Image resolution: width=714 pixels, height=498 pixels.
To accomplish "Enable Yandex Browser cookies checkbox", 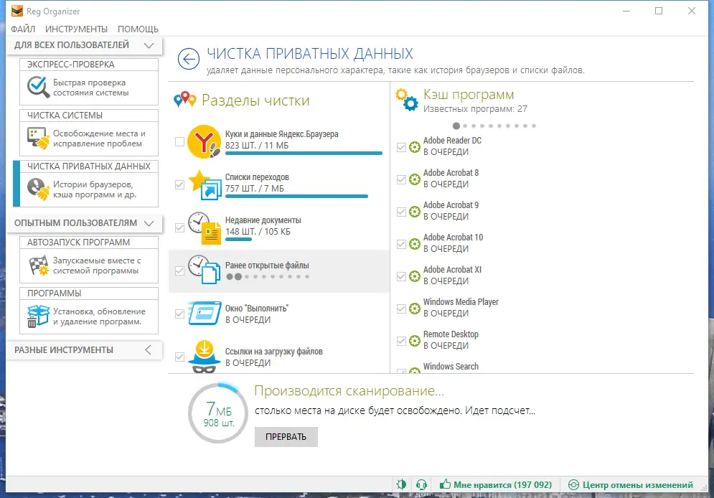I will coord(180,141).
